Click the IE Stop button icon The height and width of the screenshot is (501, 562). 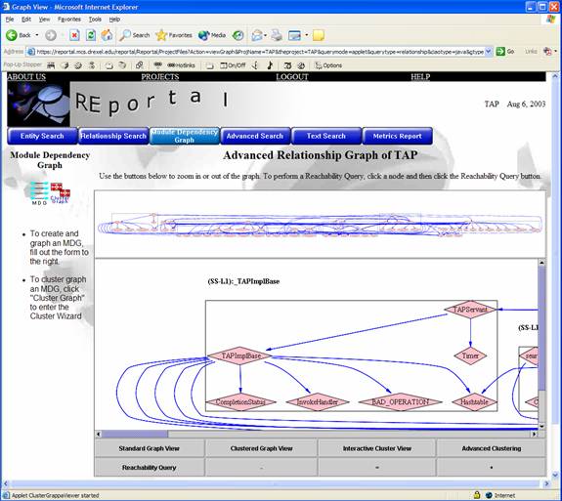click(x=74, y=35)
